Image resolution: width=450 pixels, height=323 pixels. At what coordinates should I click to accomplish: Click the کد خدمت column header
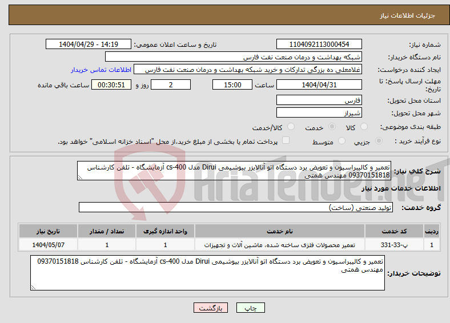(395, 231)
